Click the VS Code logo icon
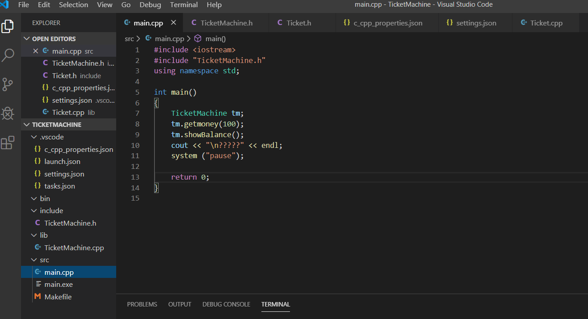 pyautogui.click(x=5, y=5)
